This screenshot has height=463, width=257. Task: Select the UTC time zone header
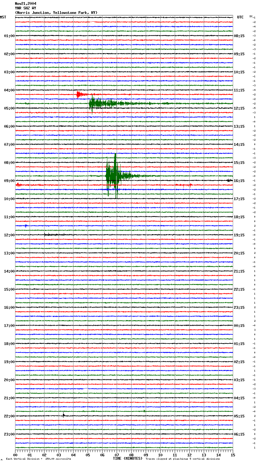click(240, 17)
